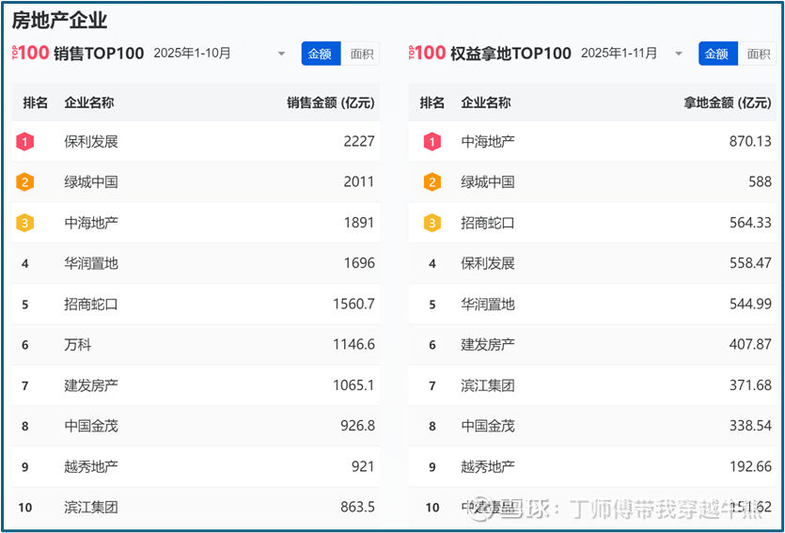Screen dimensions: 785x533
Task: Select 保利发展 in land ranking row 4
Action: (488, 263)
